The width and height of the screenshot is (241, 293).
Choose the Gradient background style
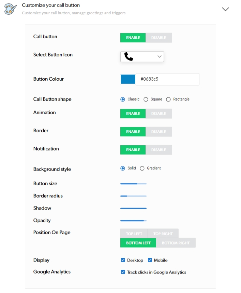[x=142, y=168]
